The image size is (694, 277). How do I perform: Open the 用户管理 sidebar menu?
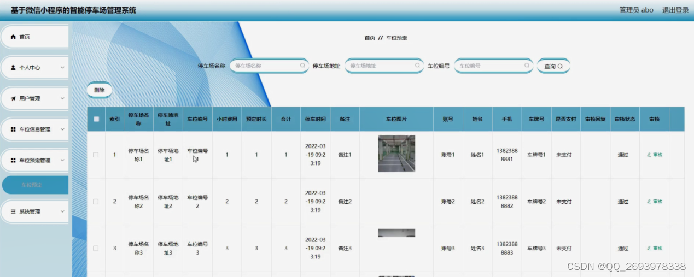pos(34,98)
